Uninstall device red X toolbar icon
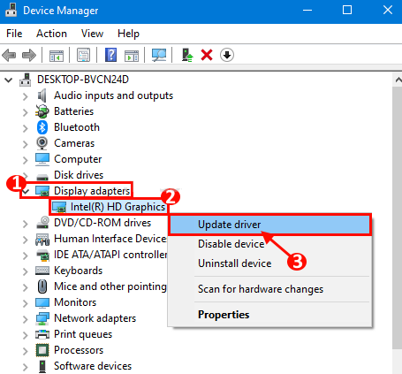This screenshot has width=402, height=374. pyautogui.click(x=207, y=55)
